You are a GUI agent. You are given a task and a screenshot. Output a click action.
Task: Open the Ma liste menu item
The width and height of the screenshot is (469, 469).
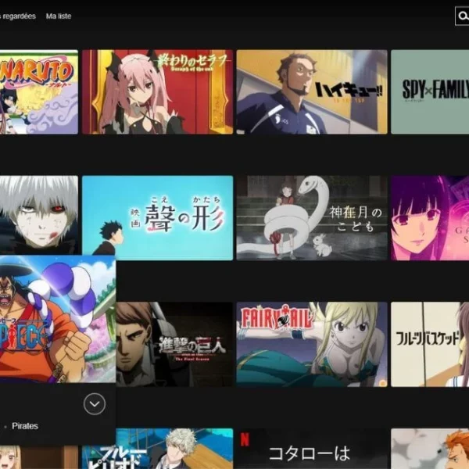pyautogui.click(x=59, y=16)
